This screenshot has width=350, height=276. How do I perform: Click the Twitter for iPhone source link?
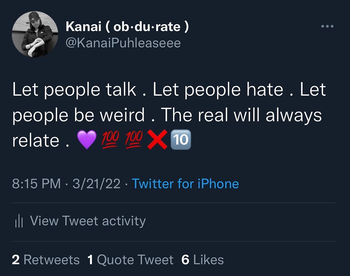(x=185, y=184)
